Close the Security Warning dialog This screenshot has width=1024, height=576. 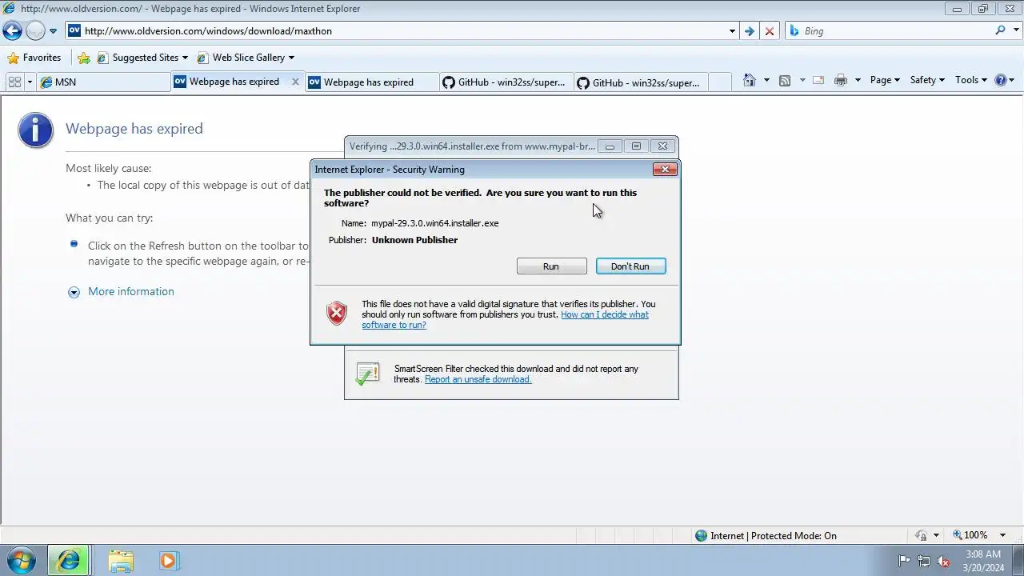pyautogui.click(x=665, y=170)
